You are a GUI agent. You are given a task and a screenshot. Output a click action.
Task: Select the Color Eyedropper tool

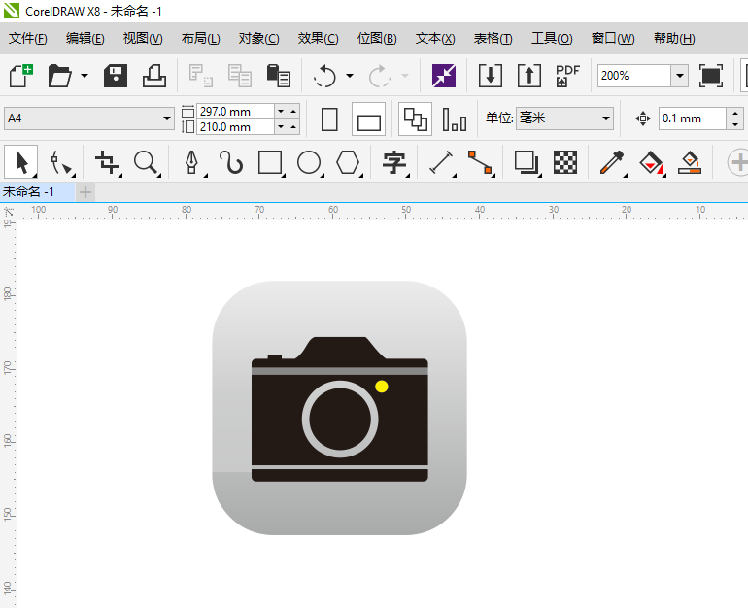(x=611, y=162)
